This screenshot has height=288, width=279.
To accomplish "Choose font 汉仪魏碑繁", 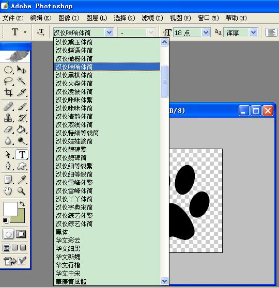I will pyautogui.click(x=107, y=149).
